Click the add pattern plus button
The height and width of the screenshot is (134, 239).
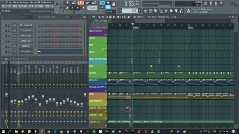pyautogui.click(x=140, y=11)
